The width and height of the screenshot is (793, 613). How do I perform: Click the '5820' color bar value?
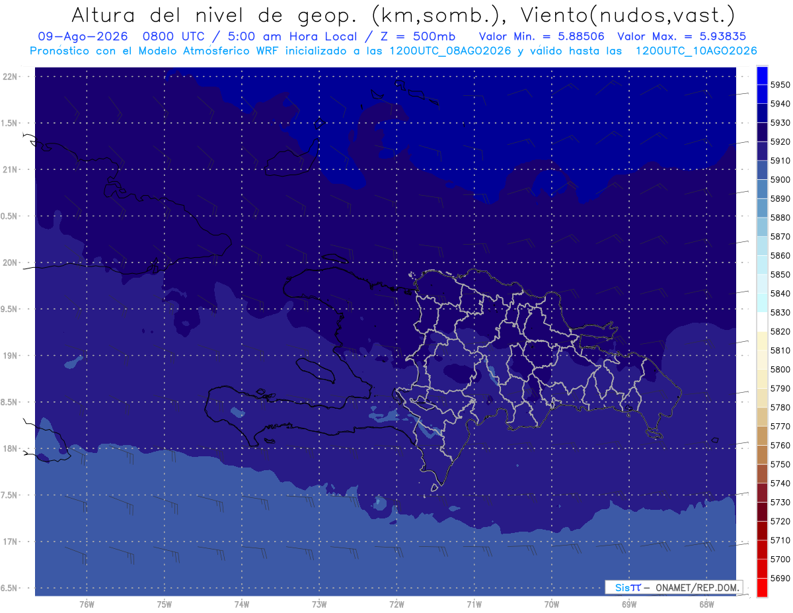click(x=781, y=331)
